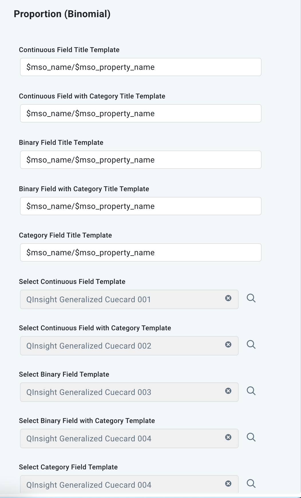Viewport: 301px width, 498px height.
Task: Click the Continuous Field Title Template input
Action: pyautogui.click(x=140, y=67)
